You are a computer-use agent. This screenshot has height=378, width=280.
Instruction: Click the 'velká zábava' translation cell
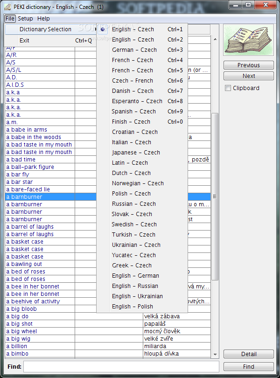177,316
